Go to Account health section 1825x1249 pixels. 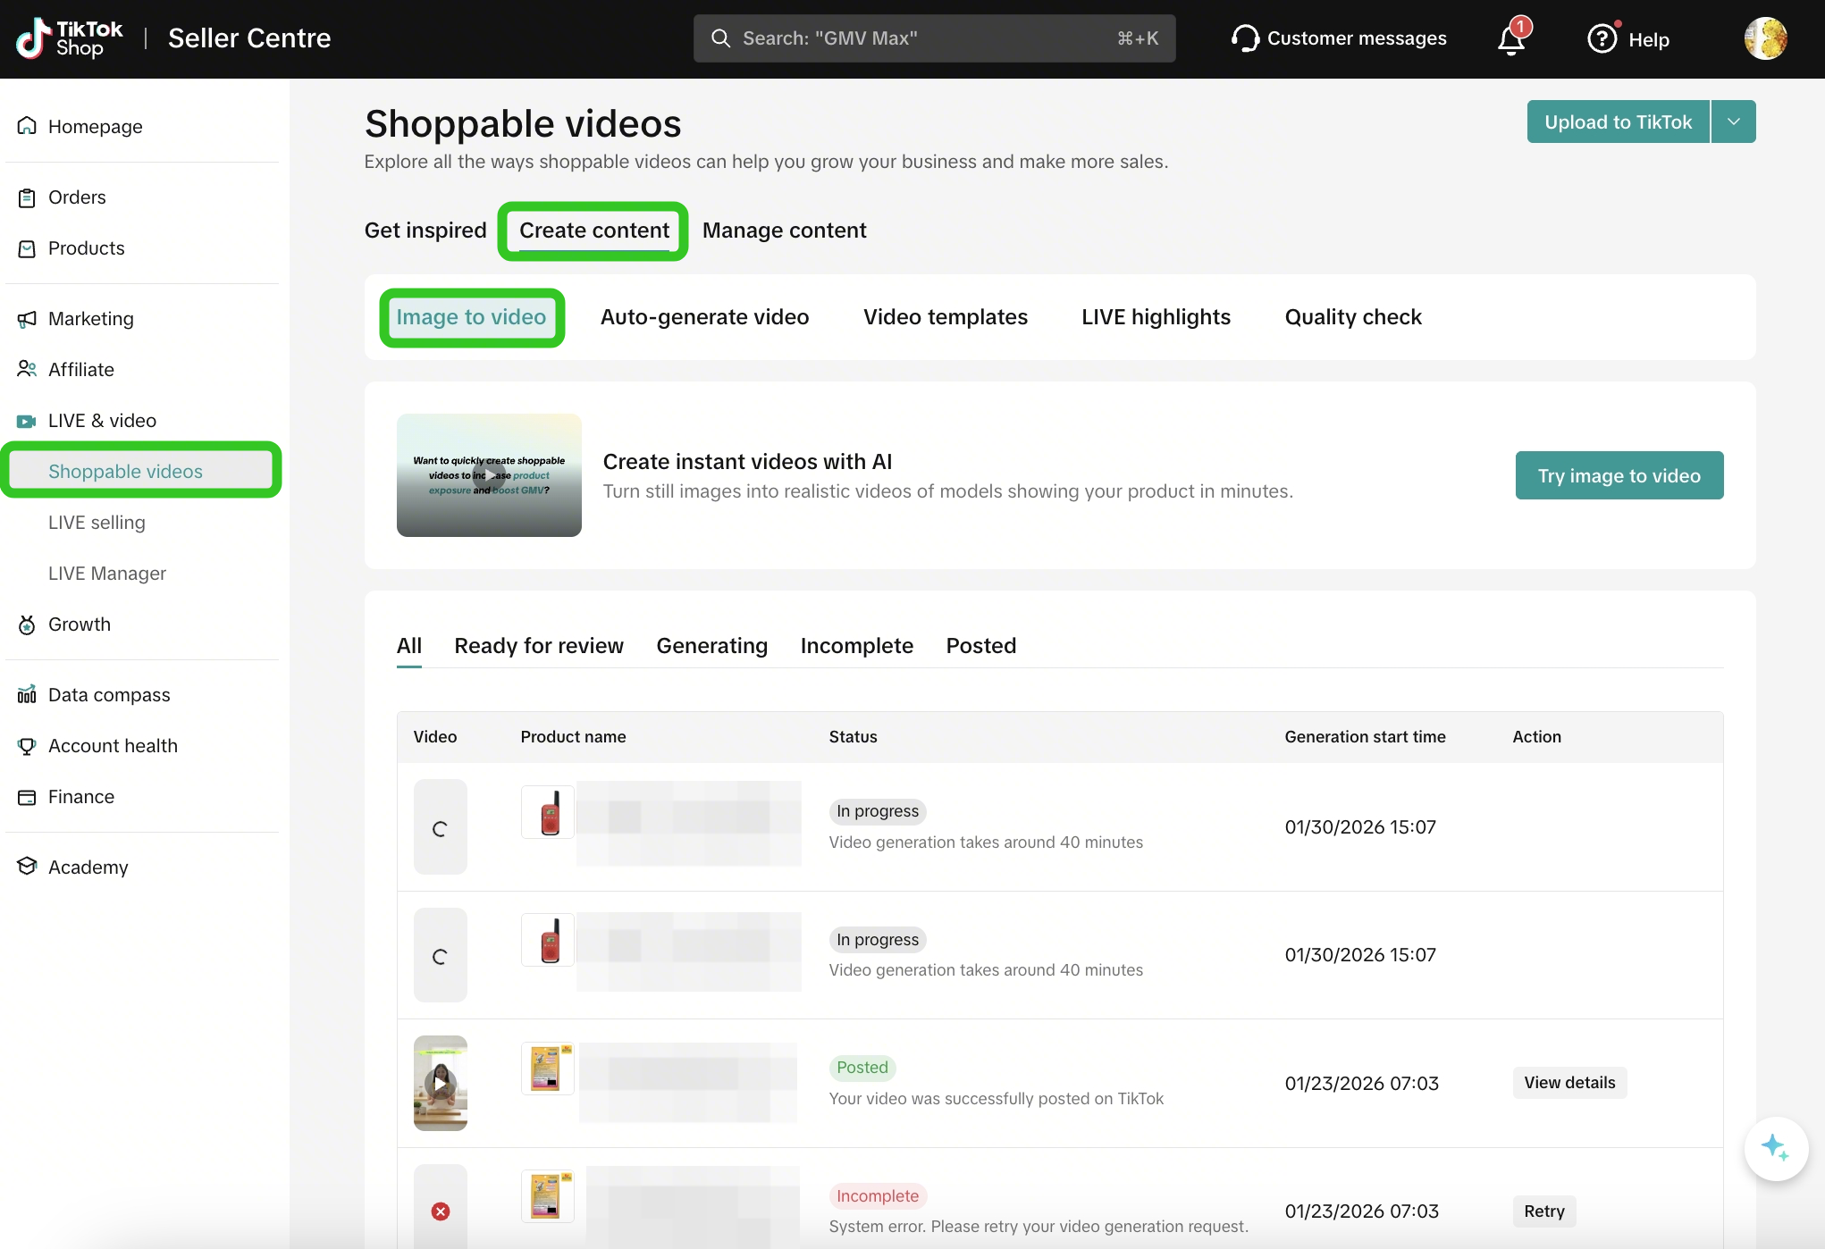tap(113, 745)
